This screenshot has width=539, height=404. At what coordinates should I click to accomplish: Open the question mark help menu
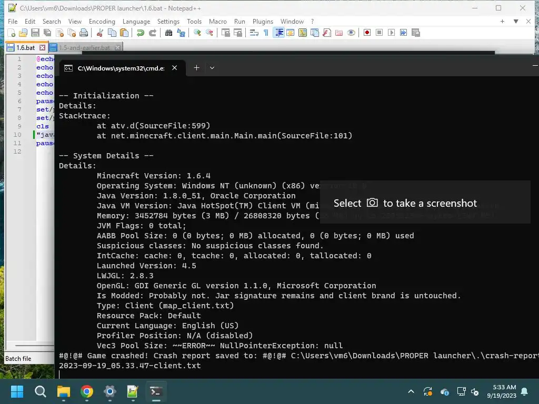(x=313, y=21)
